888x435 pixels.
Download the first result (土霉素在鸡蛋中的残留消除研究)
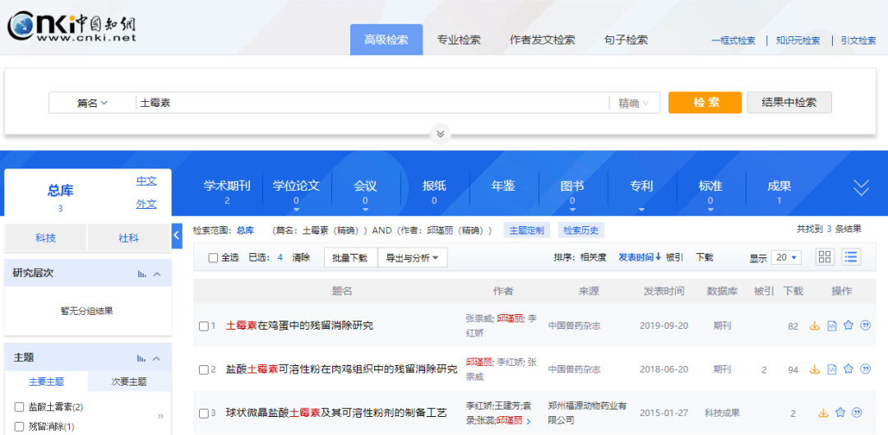(x=815, y=326)
